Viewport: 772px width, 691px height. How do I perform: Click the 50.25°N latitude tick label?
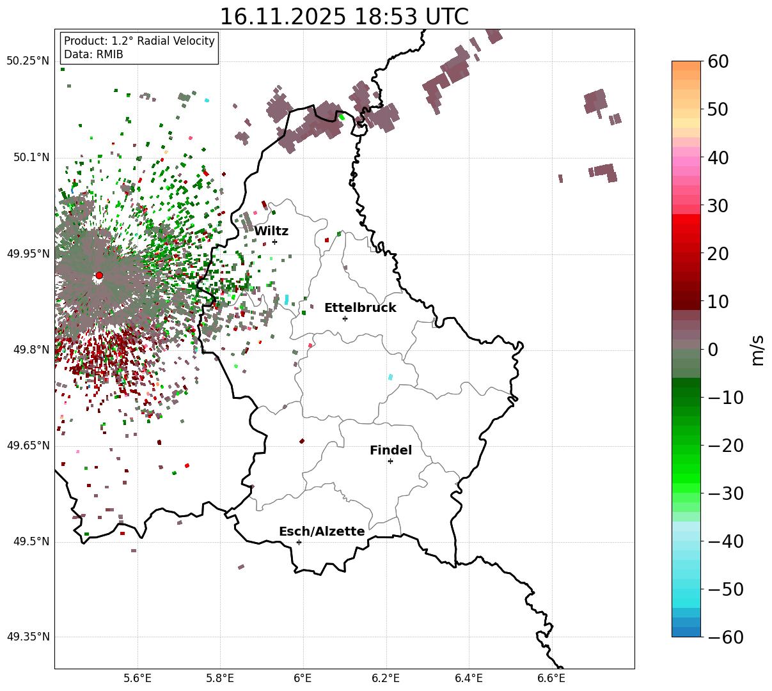pos(28,61)
